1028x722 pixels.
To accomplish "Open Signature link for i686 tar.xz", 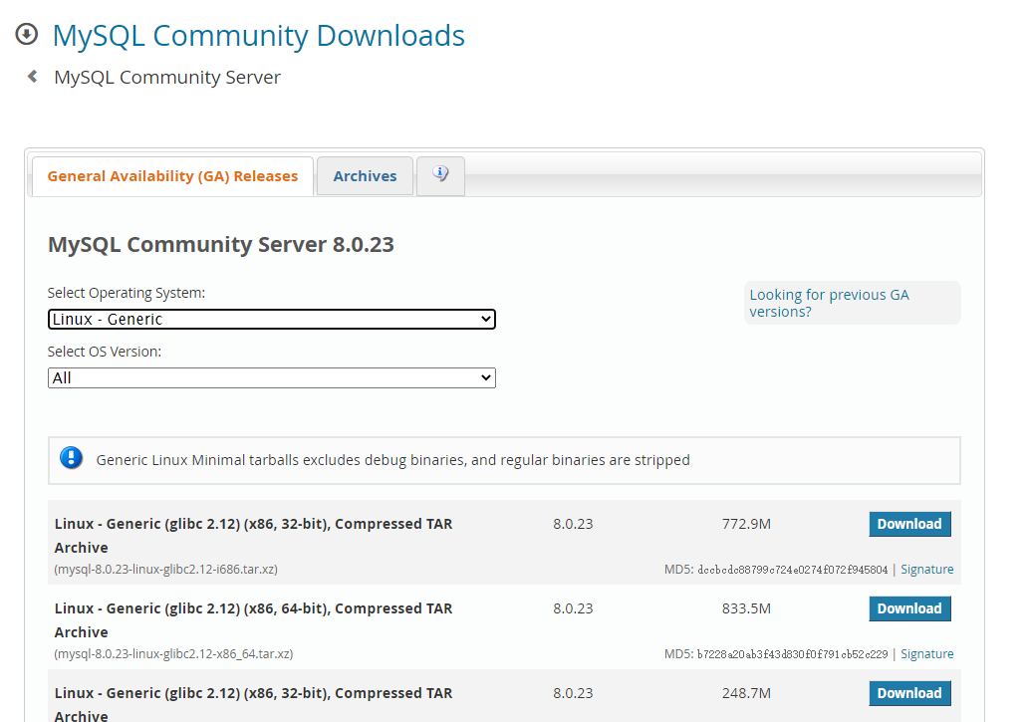I will click(x=927, y=570).
